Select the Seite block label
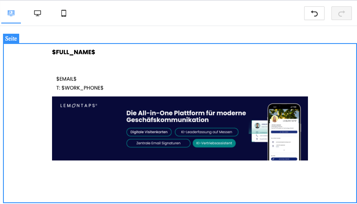This screenshot has width=357, height=204. [11, 38]
